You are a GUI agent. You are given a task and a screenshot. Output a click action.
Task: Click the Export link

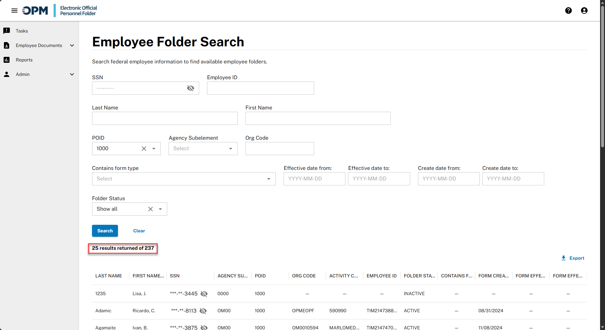pos(577,258)
